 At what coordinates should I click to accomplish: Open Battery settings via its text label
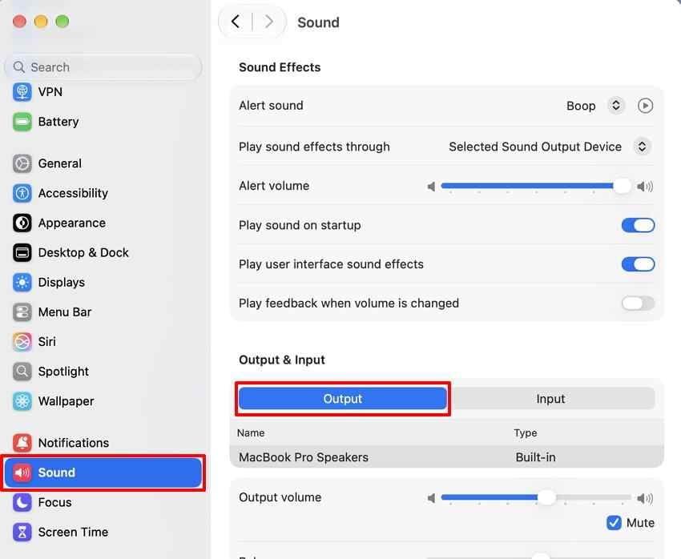[58, 122]
